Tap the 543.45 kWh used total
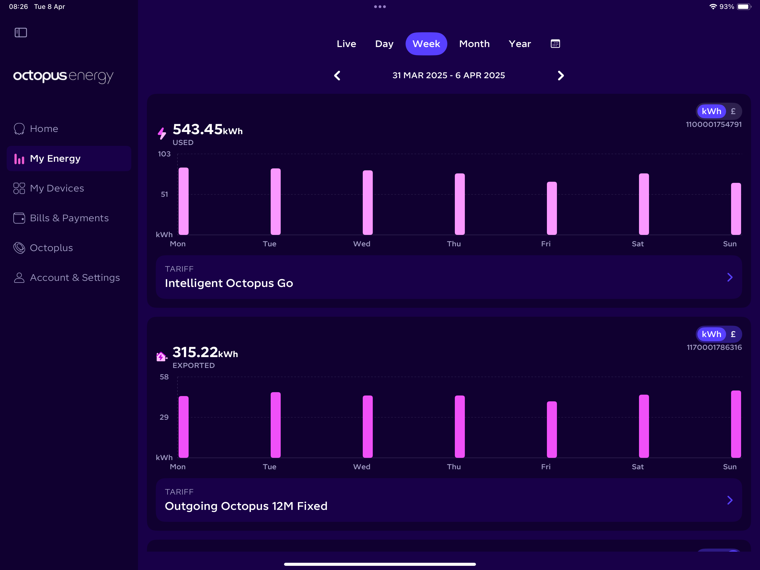Viewport: 760px width, 570px height. (208, 130)
